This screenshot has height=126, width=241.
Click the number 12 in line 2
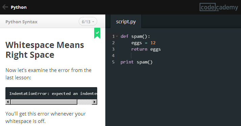click(153, 43)
